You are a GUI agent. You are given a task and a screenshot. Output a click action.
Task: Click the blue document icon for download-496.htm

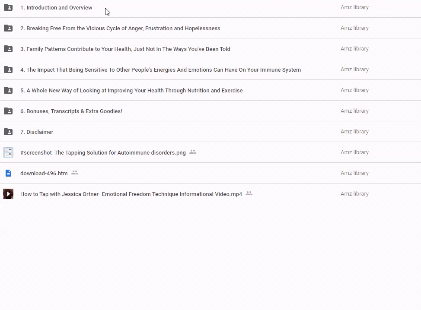pos(8,173)
